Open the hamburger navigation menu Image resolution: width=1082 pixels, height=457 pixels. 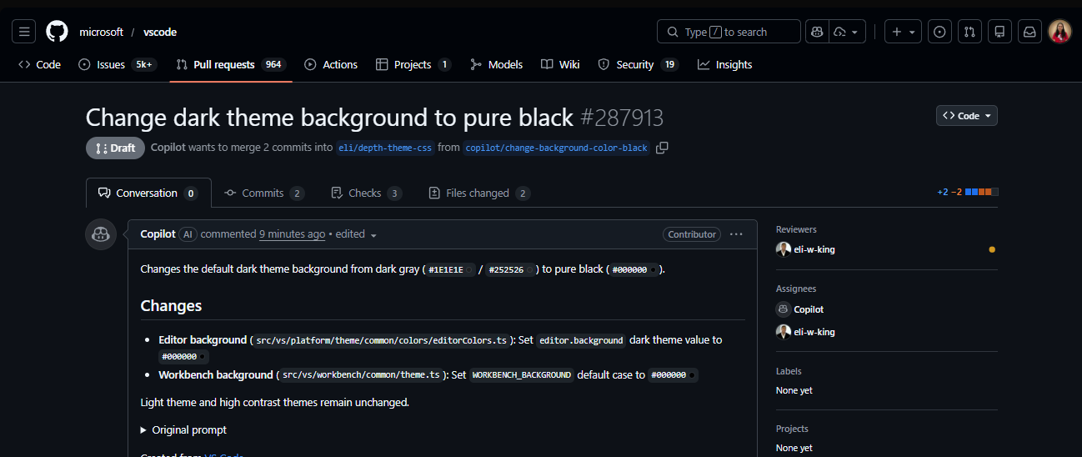pos(24,32)
